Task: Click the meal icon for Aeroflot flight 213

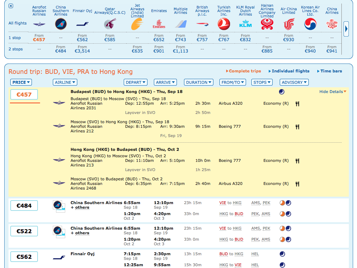Action: click(x=297, y=161)
